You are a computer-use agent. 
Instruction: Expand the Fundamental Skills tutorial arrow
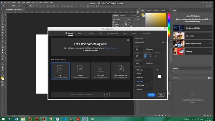210,28
